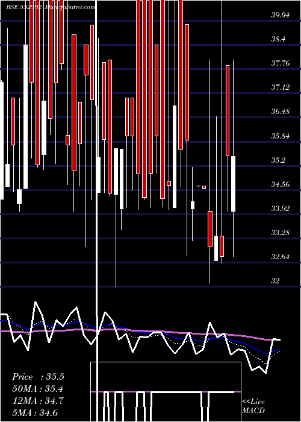Click the 37.12 price axis label

tap(281, 87)
